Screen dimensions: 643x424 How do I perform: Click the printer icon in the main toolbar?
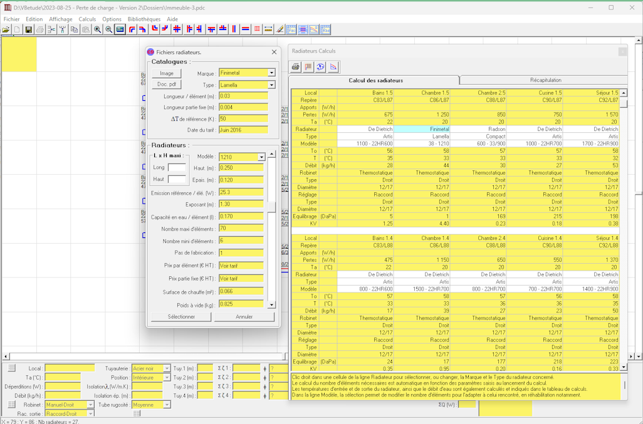tap(40, 29)
